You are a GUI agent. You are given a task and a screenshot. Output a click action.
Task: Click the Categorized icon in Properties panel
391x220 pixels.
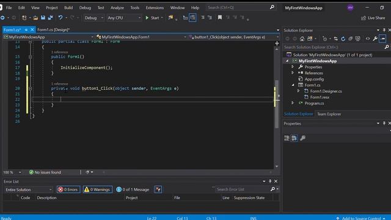pos(287,138)
